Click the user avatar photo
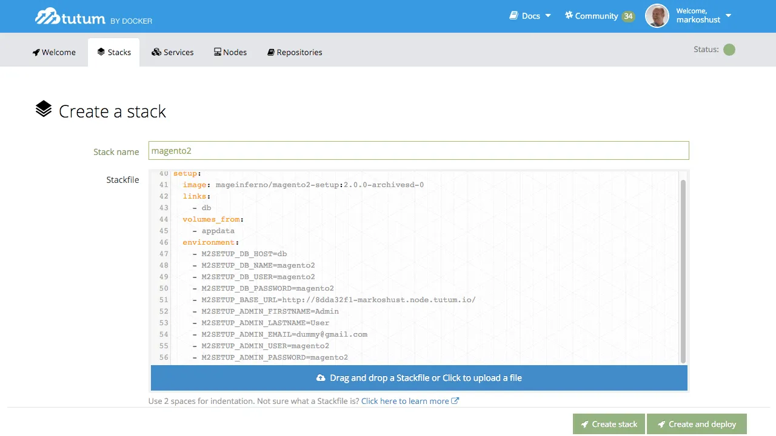Image resolution: width=776 pixels, height=436 pixels. [x=657, y=16]
